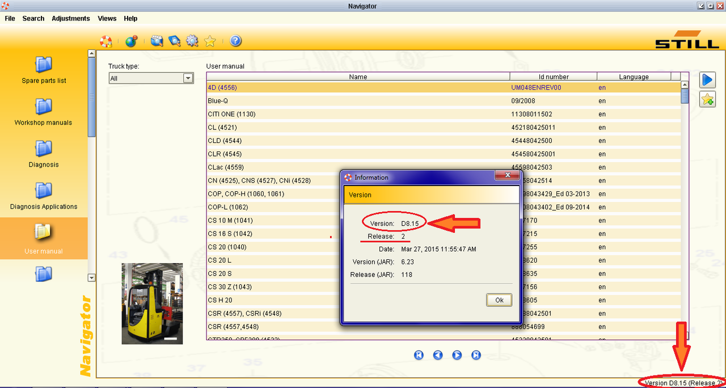726x388 pixels.
Task: Select the CLR (4545) row
Action: pos(444,154)
